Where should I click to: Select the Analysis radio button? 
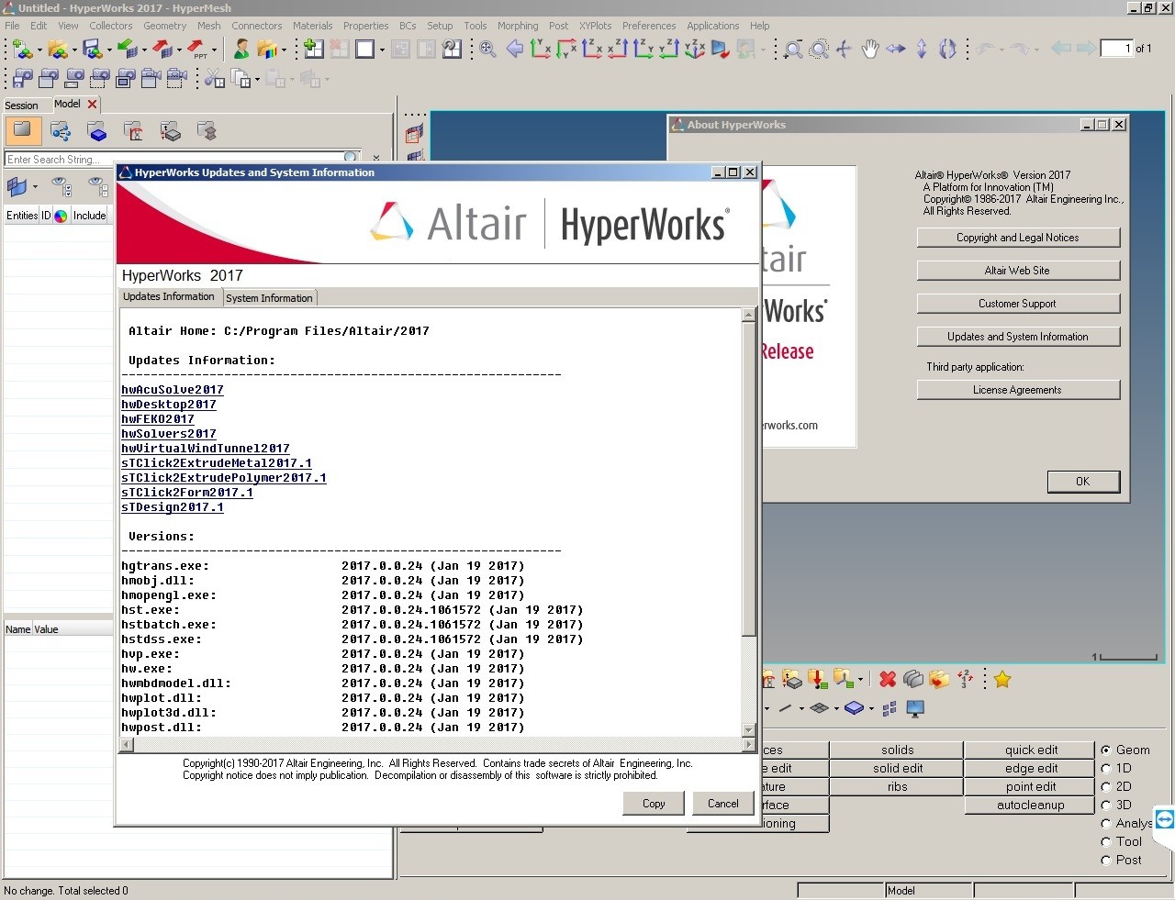coord(1106,823)
